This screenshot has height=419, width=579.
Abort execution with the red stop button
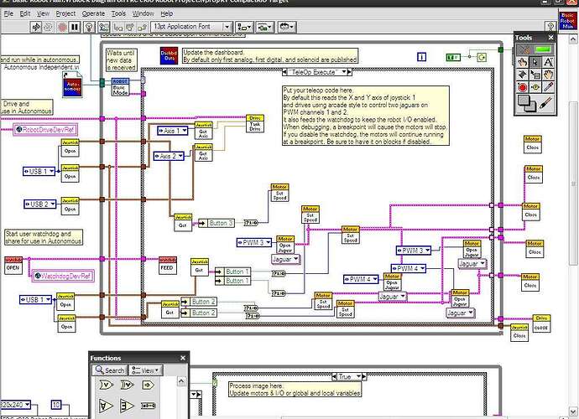coord(62,27)
